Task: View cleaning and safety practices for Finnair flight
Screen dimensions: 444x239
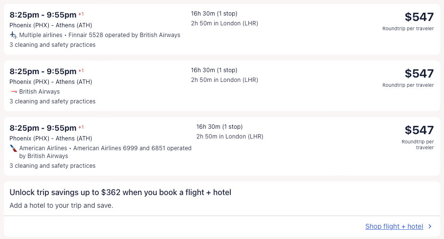Action: (x=52, y=45)
